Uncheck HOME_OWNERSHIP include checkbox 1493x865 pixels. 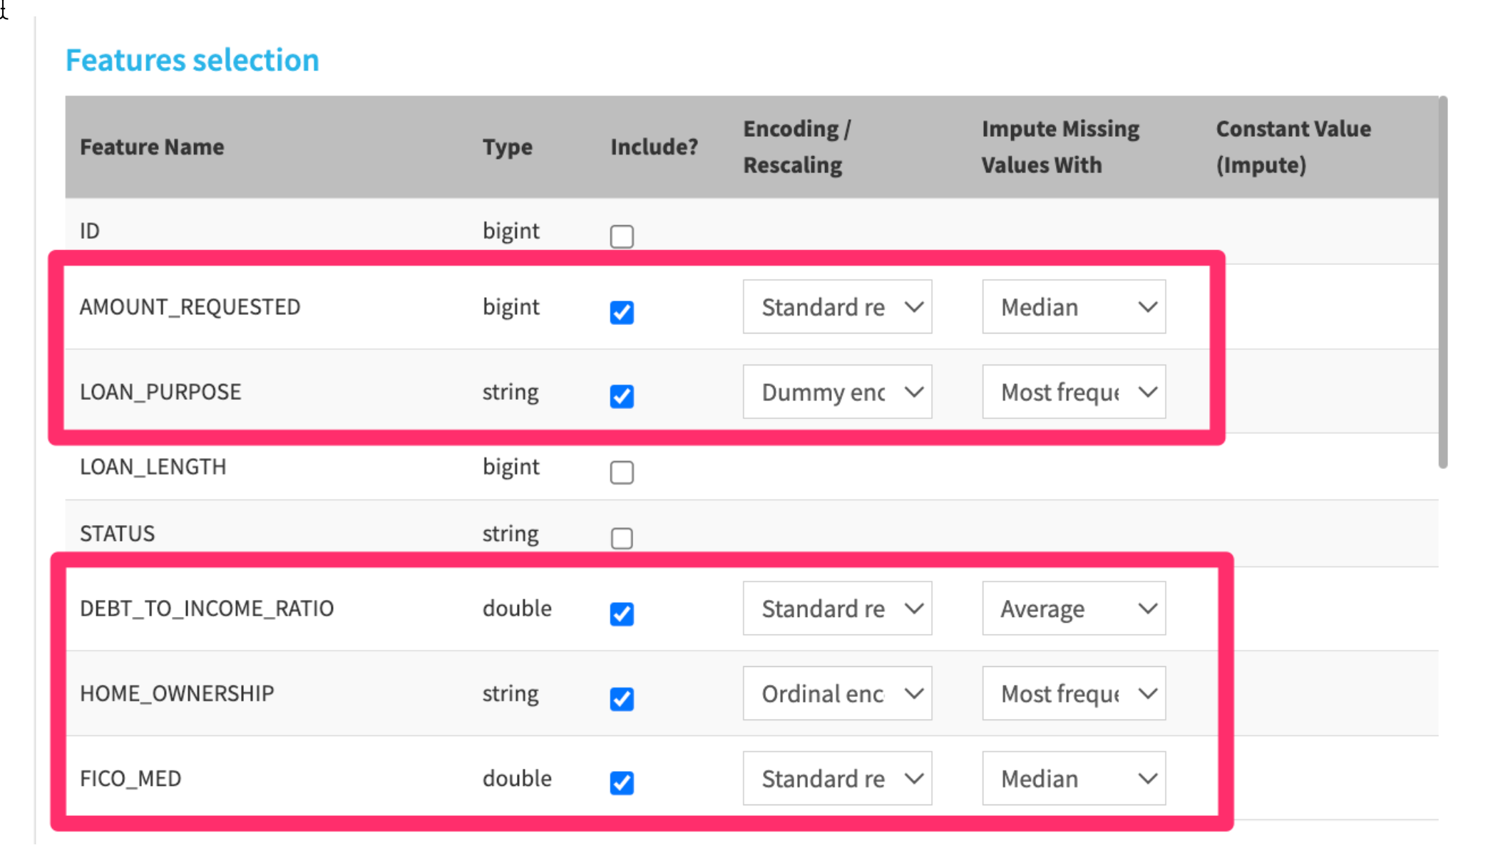(x=622, y=699)
